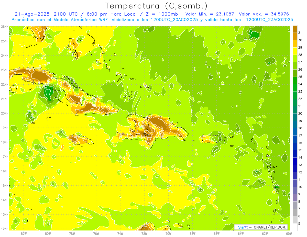Click the "ONAMET/REP.DOM." credit label

pyautogui.click(x=270, y=227)
